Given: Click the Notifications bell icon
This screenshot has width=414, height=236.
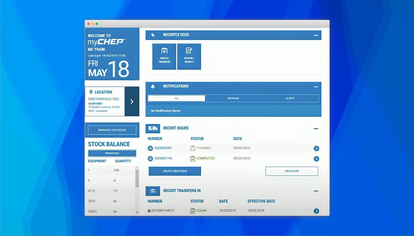Looking at the screenshot, I should [153, 87].
